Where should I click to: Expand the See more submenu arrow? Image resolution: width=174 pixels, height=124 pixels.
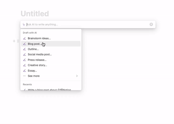click(x=77, y=76)
